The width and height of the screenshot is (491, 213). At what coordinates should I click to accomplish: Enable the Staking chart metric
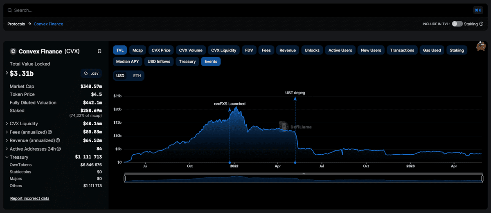click(x=457, y=50)
